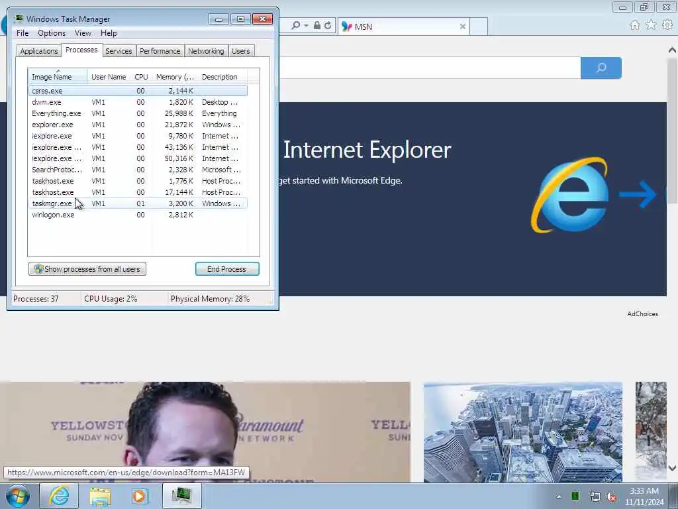
Task: Open Internet Explorer from the taskbar
Action: 59,496
